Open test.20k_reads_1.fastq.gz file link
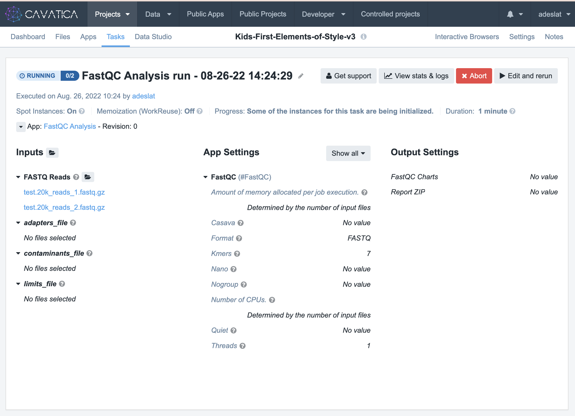The width and height of the screenshot is (575, 416). pyautogui.click(x=64, y=192)
